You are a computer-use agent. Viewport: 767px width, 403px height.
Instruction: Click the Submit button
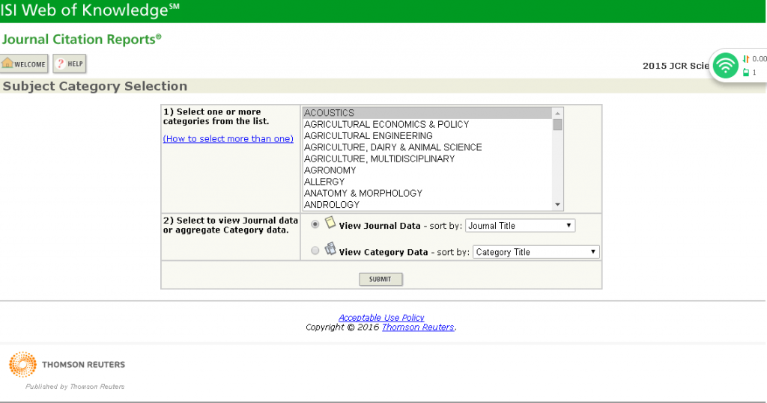(381, 280)
